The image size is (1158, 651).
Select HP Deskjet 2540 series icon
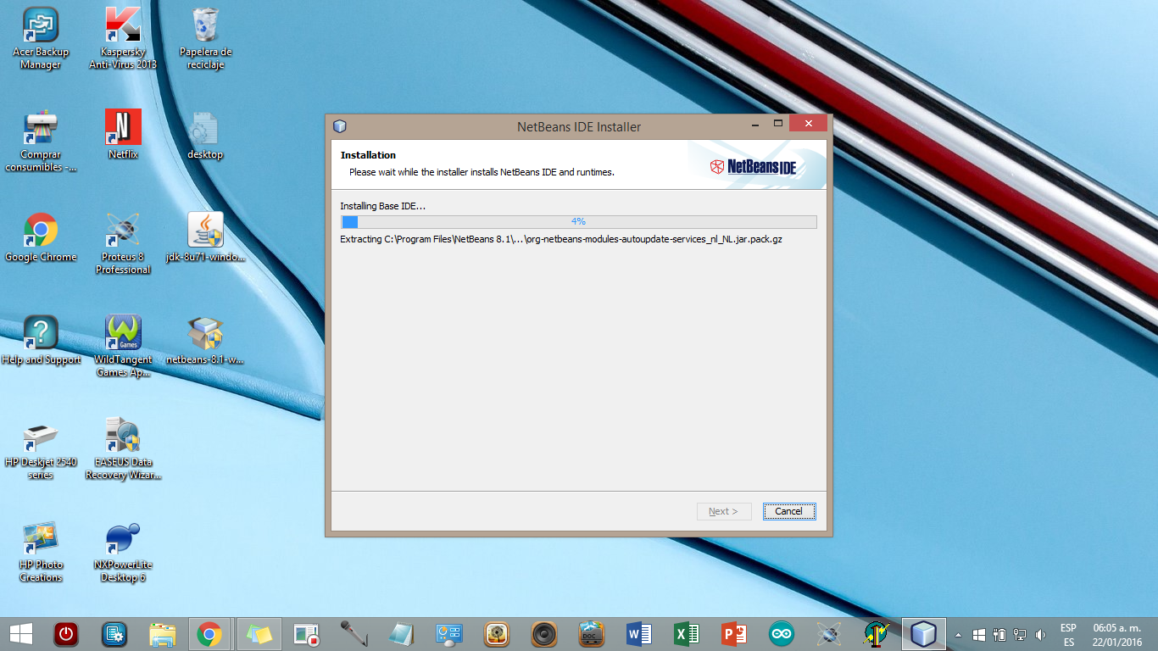pyautogui.click(x=41, y=449)
